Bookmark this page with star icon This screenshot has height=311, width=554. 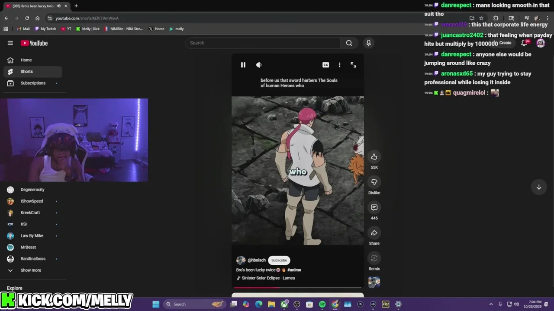tap(481, 18)
